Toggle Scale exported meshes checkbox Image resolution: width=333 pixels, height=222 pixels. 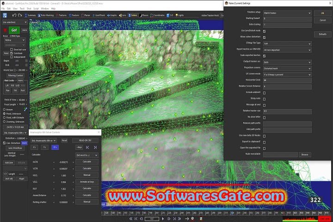coord(264,56)
